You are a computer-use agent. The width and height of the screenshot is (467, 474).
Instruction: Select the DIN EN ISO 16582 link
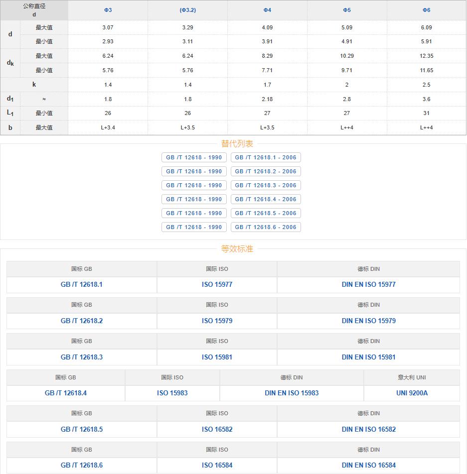tap(368, 430)
